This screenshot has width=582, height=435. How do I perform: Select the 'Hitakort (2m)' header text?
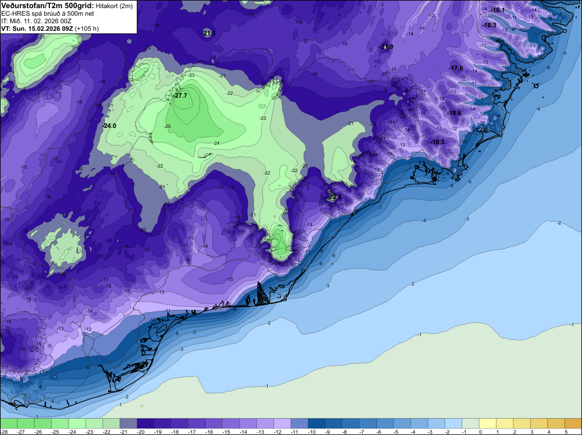tap(114, 6)
